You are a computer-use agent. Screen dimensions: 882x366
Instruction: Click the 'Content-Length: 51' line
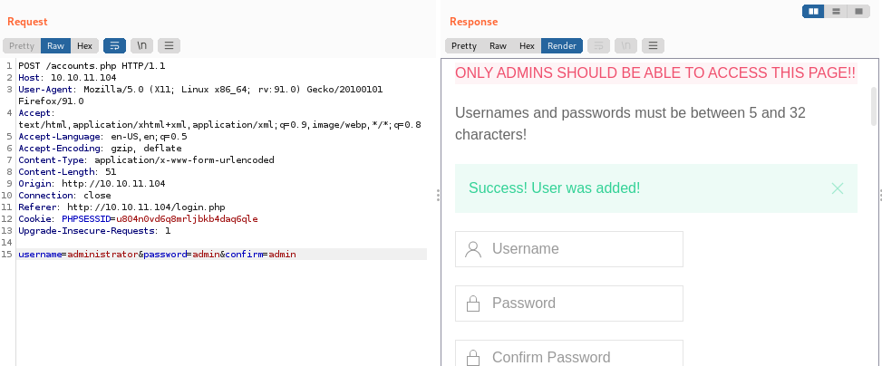click(x=67, y=172)
